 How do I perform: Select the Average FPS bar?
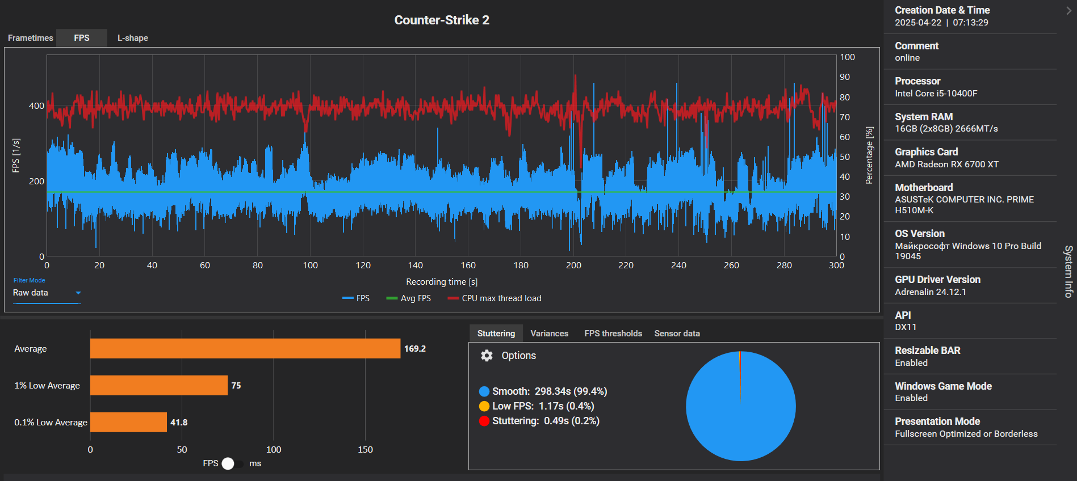click(245, 348)
